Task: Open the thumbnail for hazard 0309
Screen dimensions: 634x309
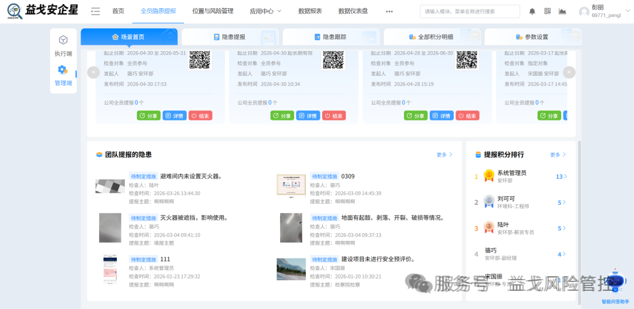Action: click(291, 186)
